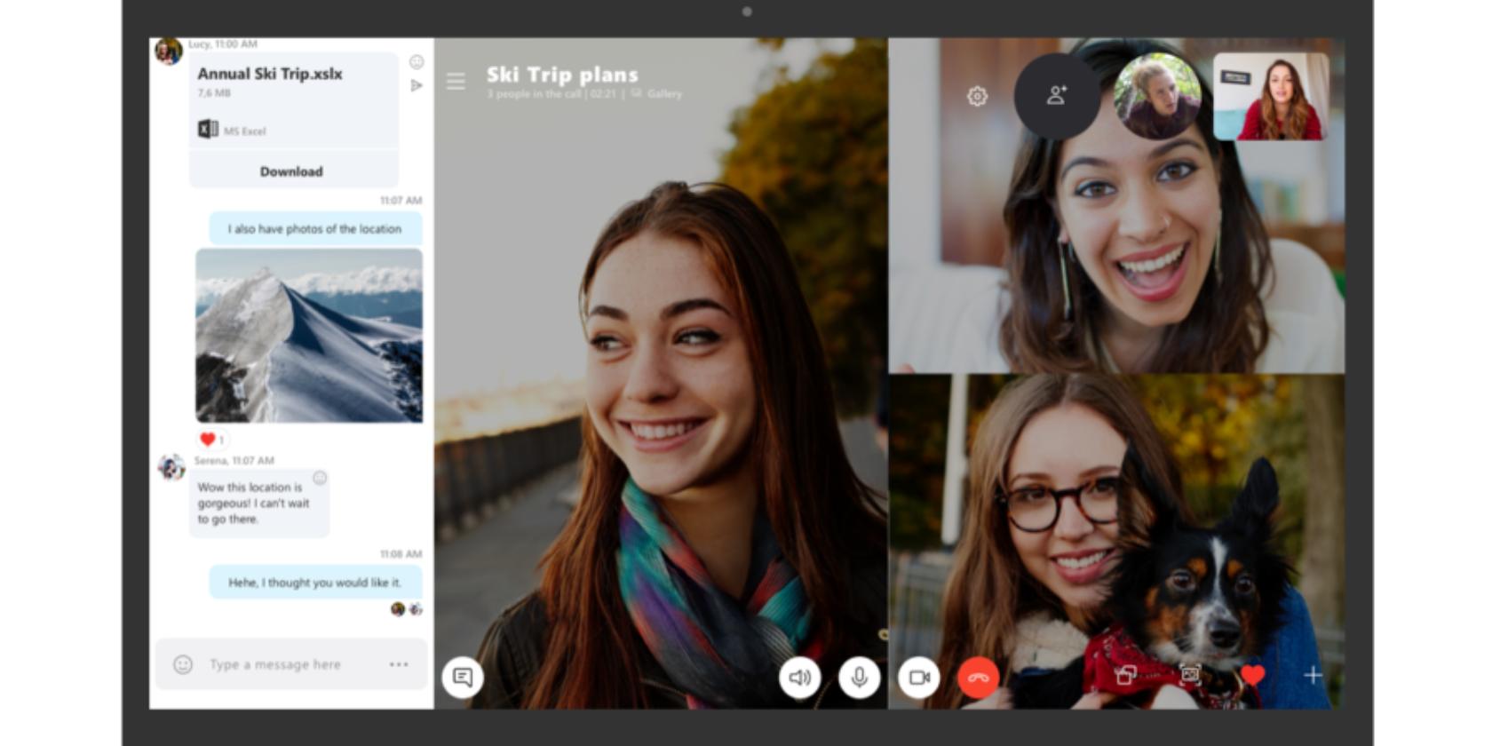Image resolution: width=1492 pixels, height=746 pixels.
Task: Turn off the video camera
Action: click(x=919, y=678)
